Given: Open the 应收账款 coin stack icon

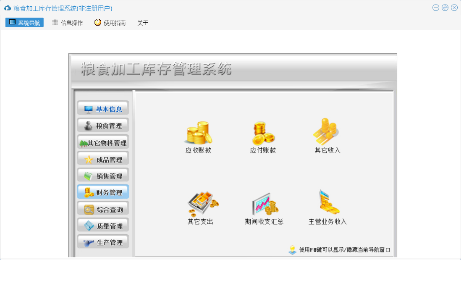Looking at the screenshot, I should tap(199, 133).
